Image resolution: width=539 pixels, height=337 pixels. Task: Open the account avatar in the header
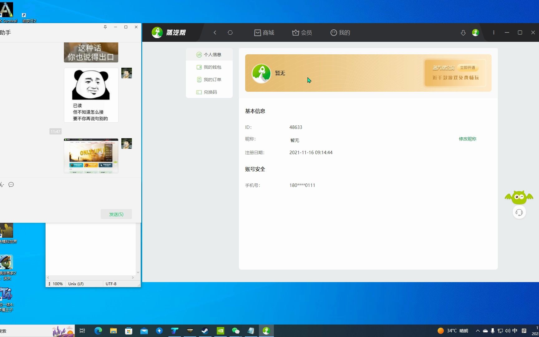tap(475, 32)
